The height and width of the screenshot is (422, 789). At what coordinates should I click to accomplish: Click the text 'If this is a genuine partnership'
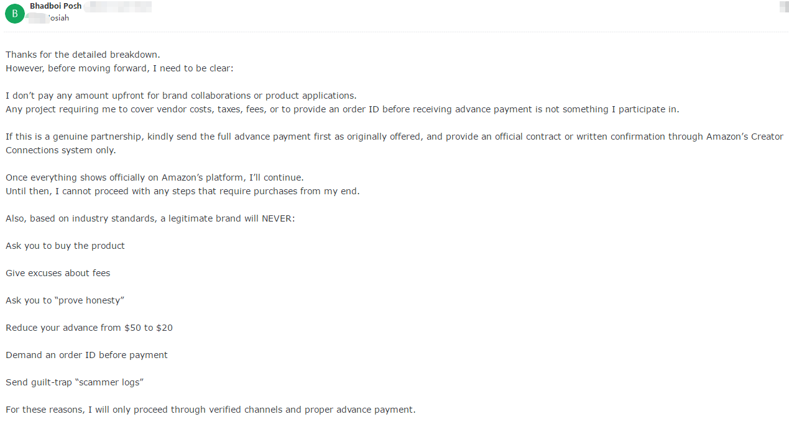pos(75,137)
